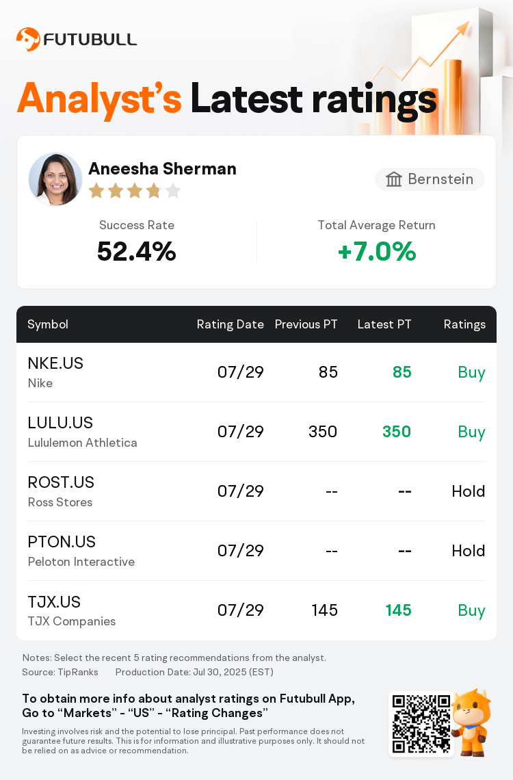Image resolution: width=513 pixels, height=780 pixels.
Task: Click the Rating Date column header
Action: point(230,324)
